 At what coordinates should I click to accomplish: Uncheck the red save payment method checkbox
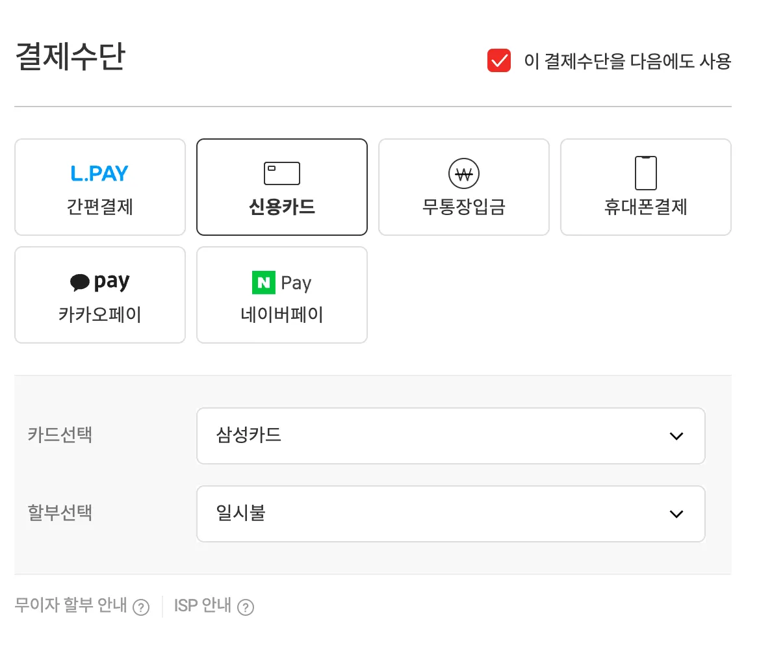click(498, 60)
